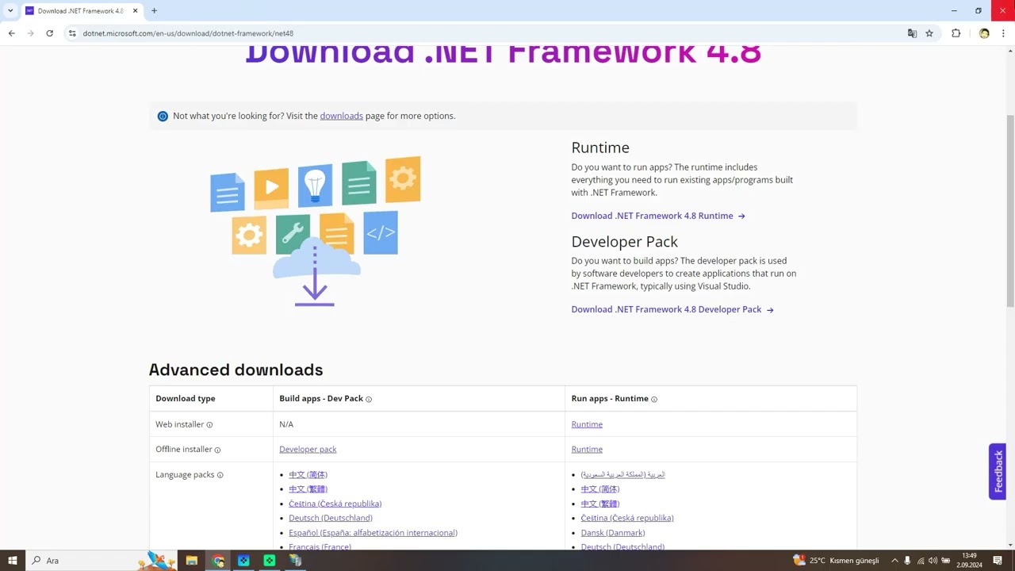Select Dev Pack 中文(简体) language pack

pyautogui.click(x=308, y=474)
